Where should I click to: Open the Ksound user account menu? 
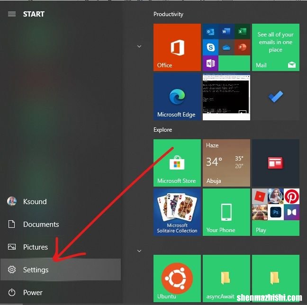point(35,201)
